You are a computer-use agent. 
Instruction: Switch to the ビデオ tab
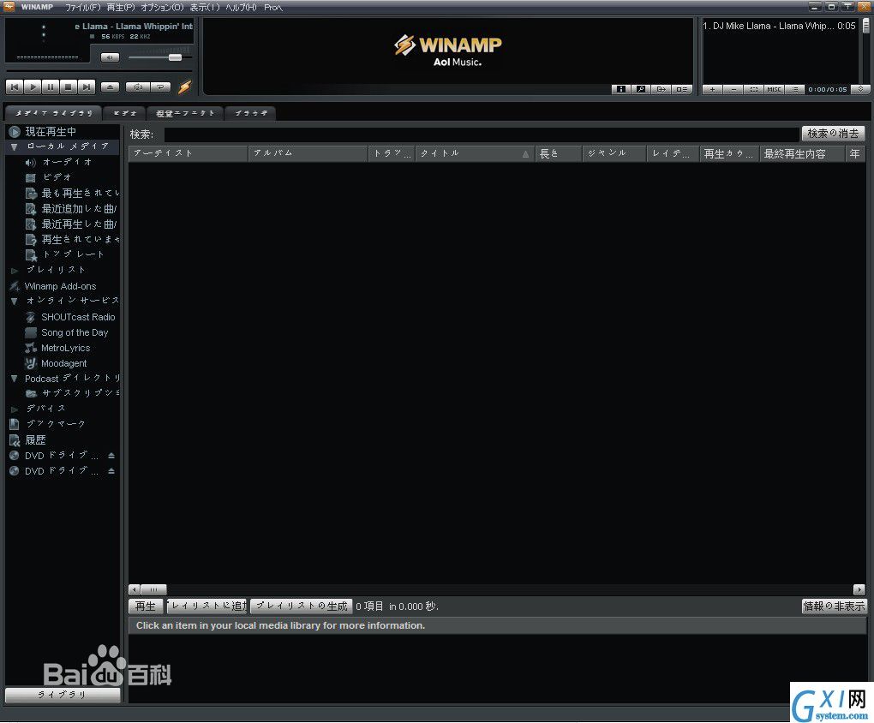tap(125, 113)
